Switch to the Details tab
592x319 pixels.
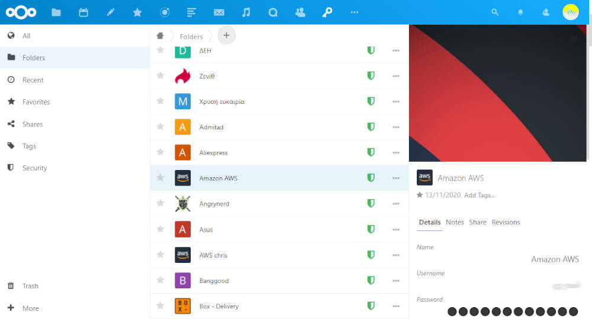click(430, 222)
